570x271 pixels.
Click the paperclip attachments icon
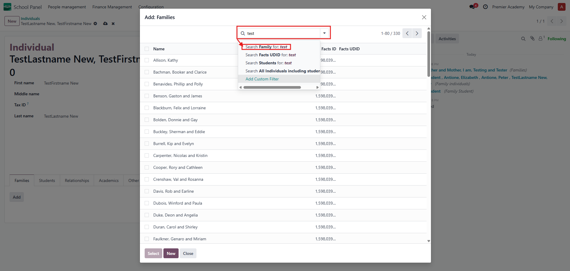tap(532, 39)
